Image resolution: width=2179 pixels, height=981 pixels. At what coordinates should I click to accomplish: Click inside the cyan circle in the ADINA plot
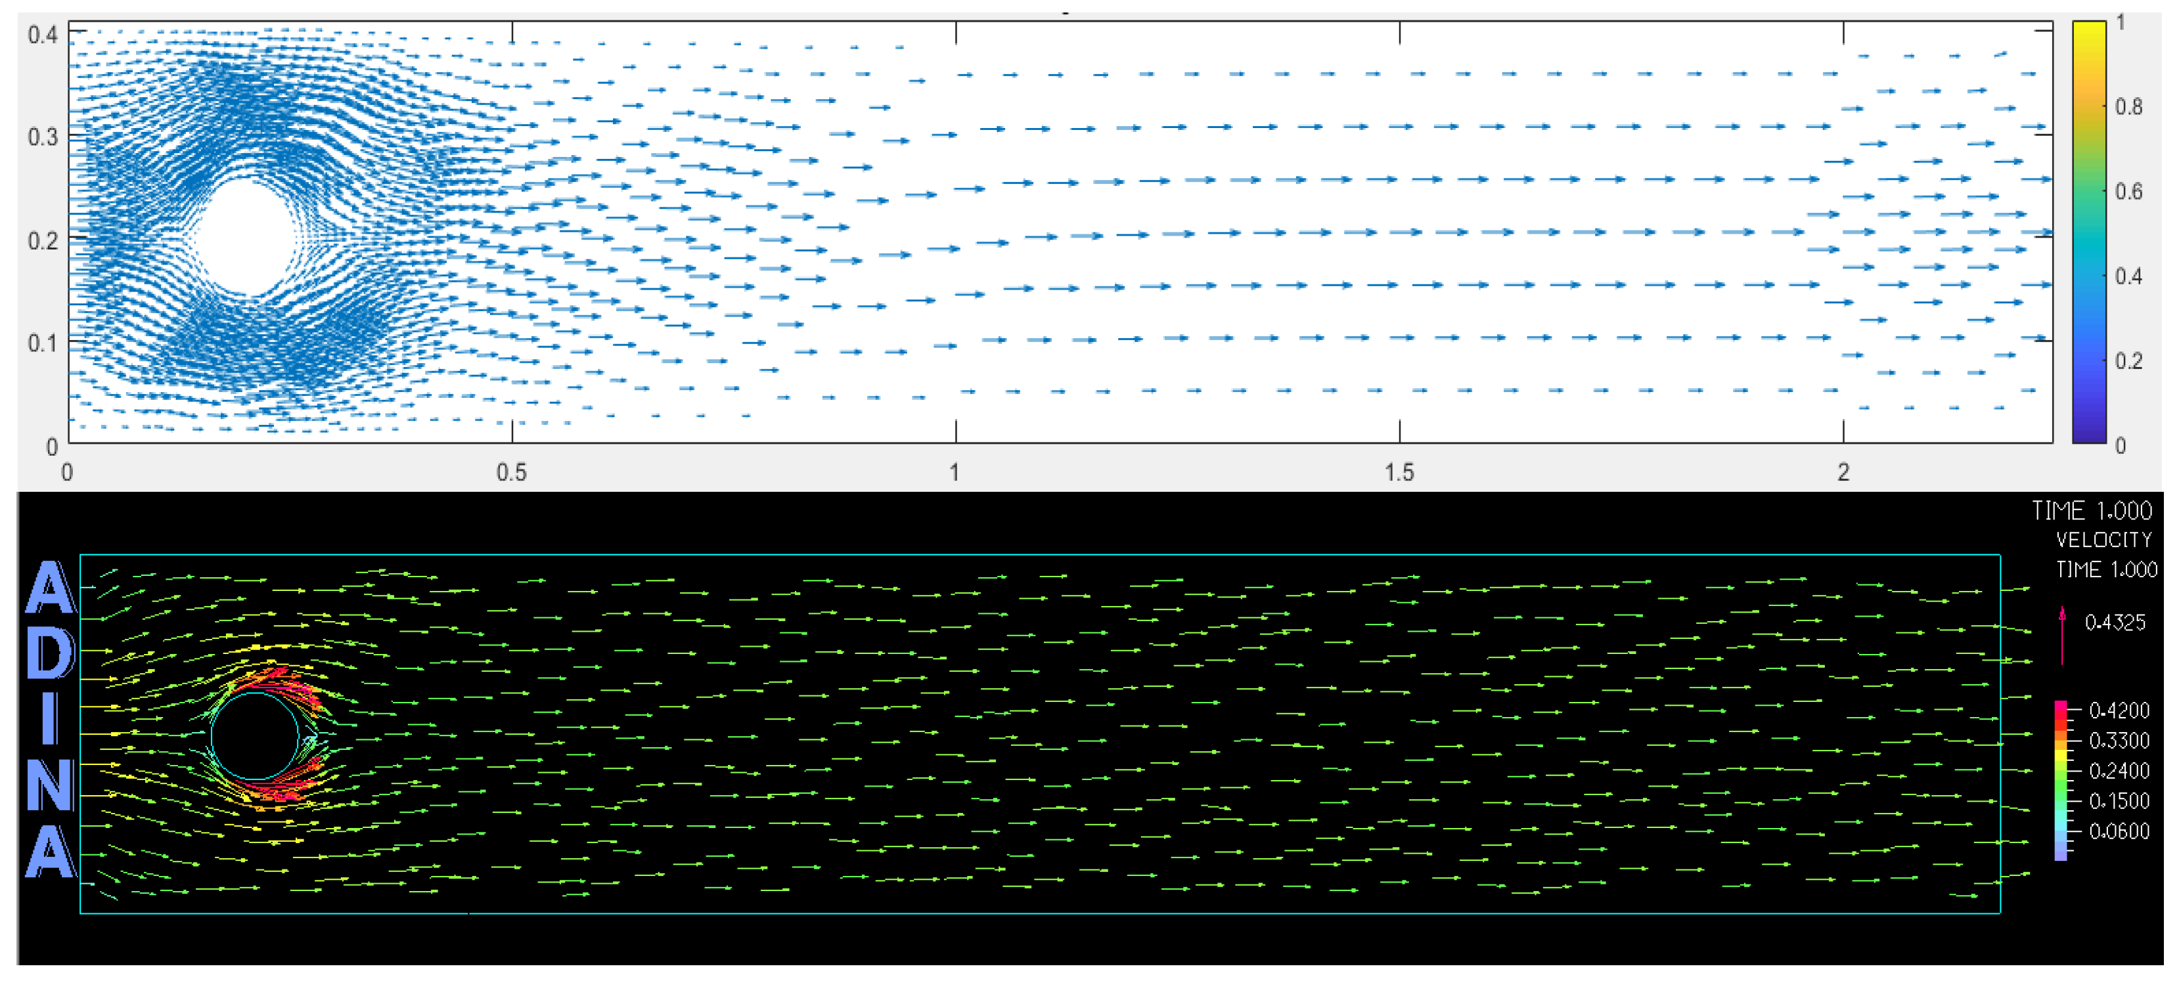pos(255,735)
